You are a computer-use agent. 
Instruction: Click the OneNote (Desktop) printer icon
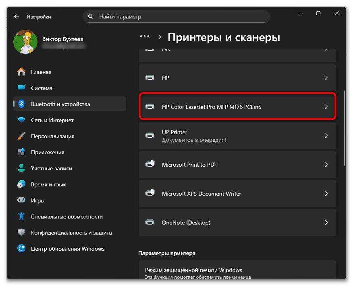pyautogui.click(x=150, y=222)
